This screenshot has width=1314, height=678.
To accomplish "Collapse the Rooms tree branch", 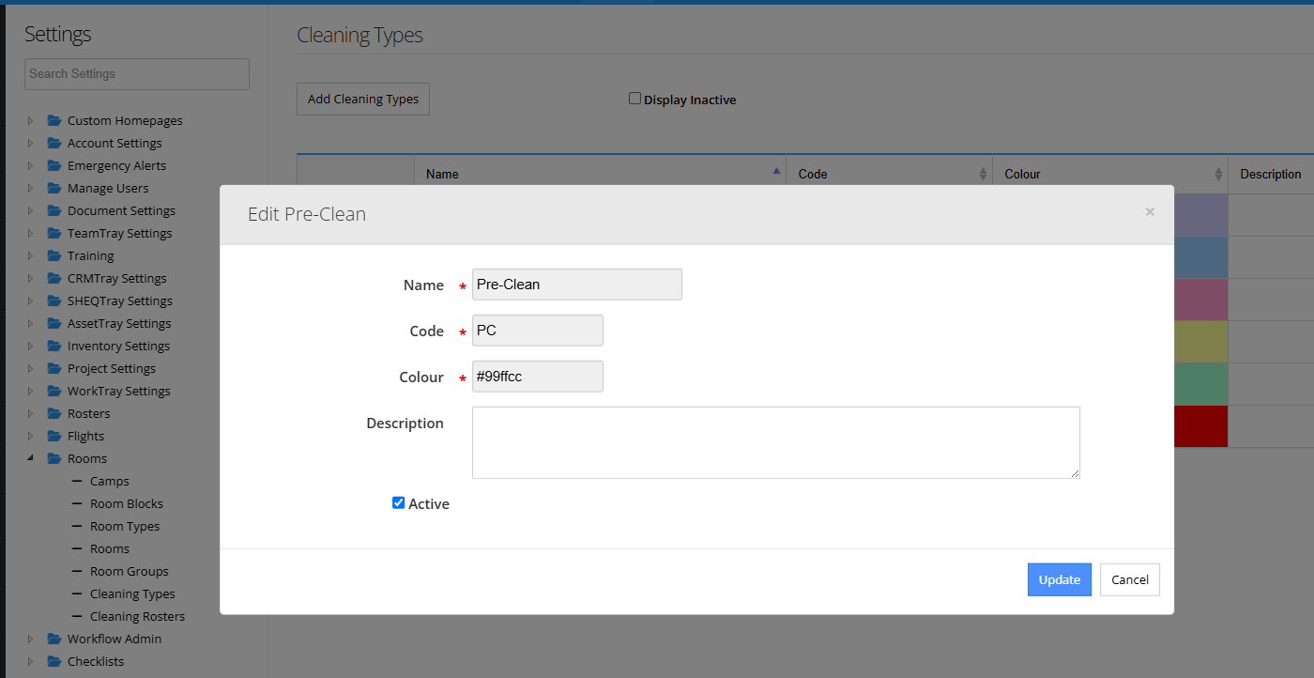I will 29,458.
